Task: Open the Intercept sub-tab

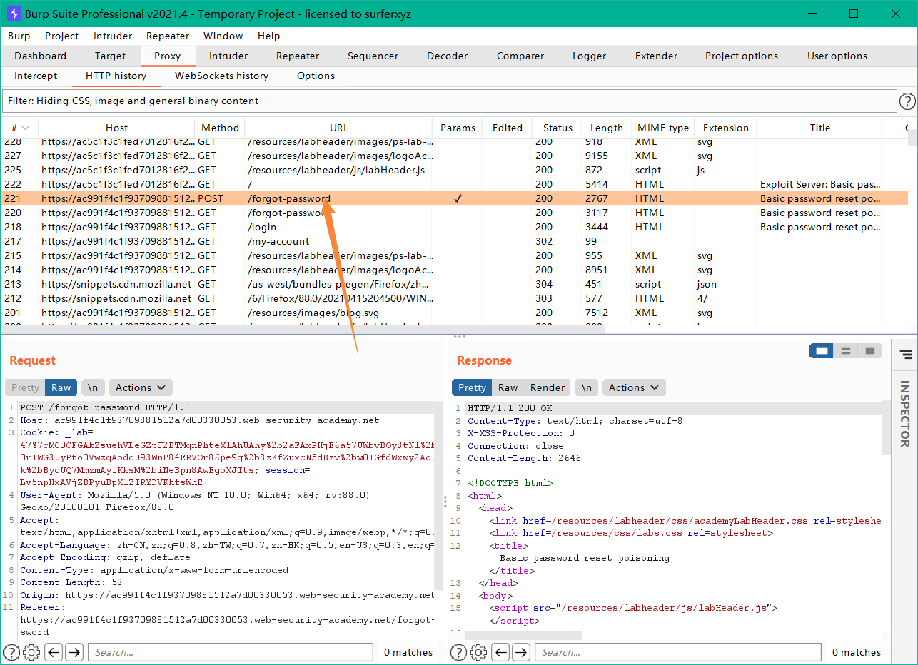Action: pyautogui.click(x=36, y=76)
